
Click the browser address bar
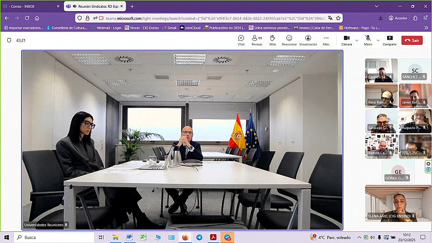pyautogui.click(x=210, y=18)
